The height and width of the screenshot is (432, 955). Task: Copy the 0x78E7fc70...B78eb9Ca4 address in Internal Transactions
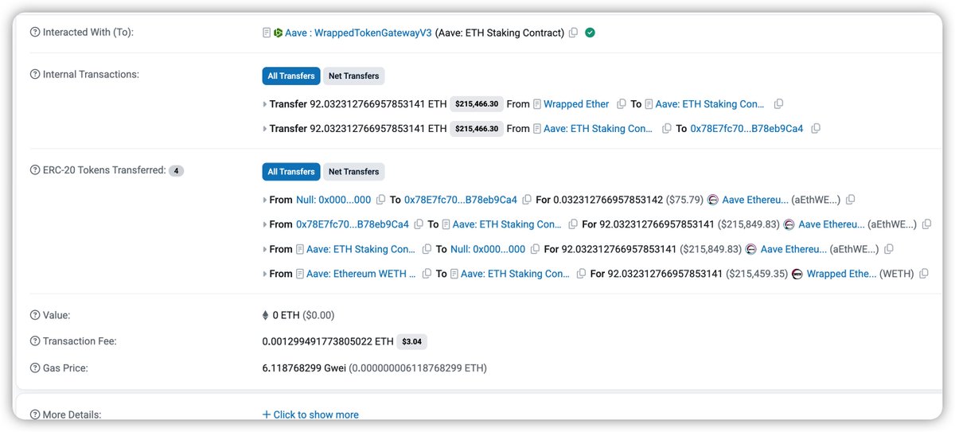point(816,129)
